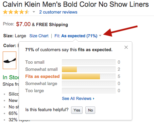Click the Somewhat large rating bar
This screenshot has width=154, height=124.
coord(89,83)
